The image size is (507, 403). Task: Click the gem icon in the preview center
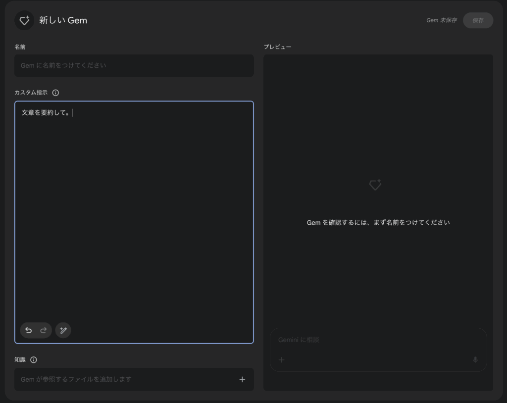pos(375,185)
